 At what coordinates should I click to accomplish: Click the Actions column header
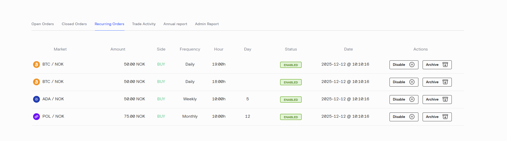(x=421, y=49)
